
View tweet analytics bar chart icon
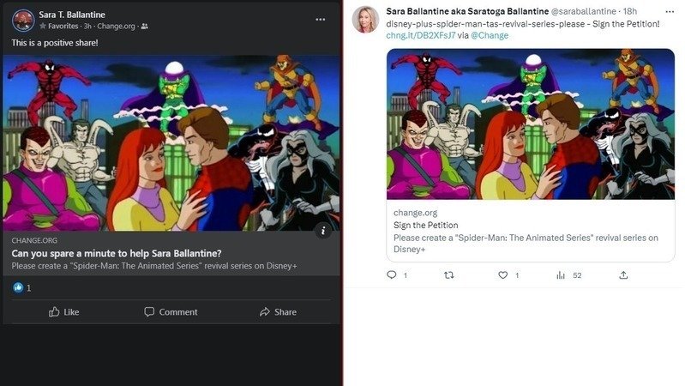coord(561,275)
